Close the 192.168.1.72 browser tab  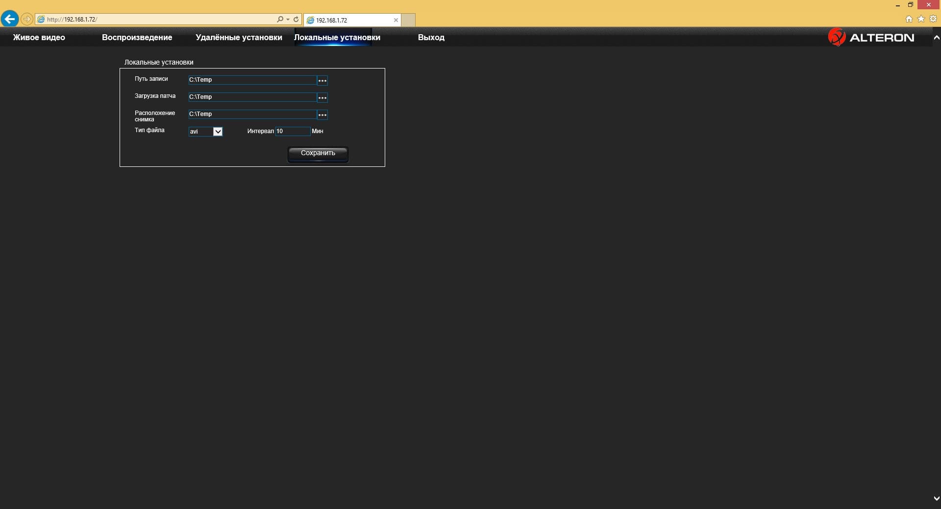396,20
